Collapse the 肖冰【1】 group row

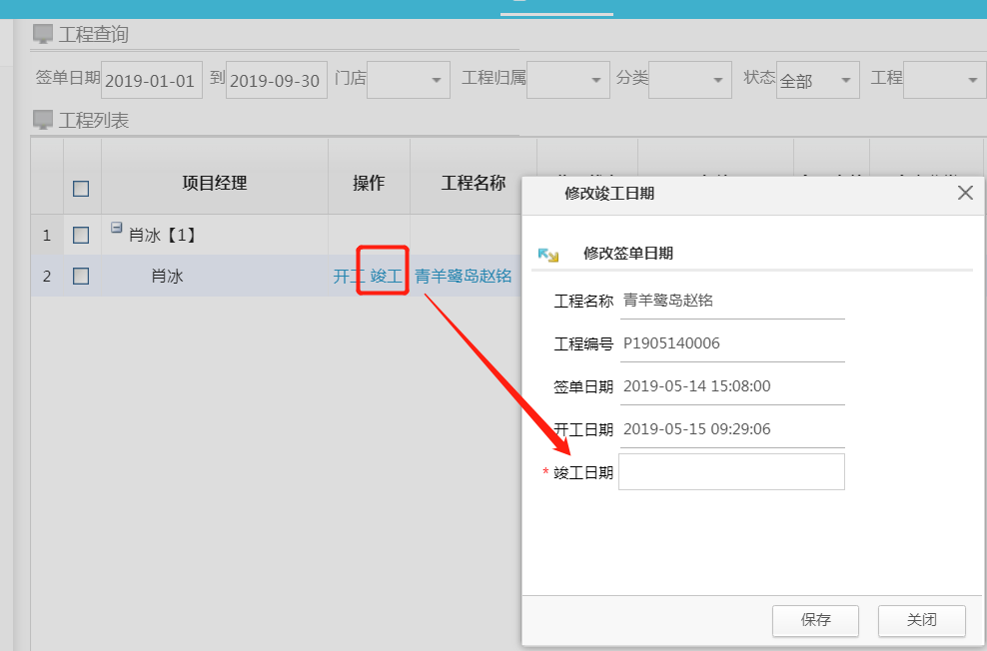coord(116,228)
